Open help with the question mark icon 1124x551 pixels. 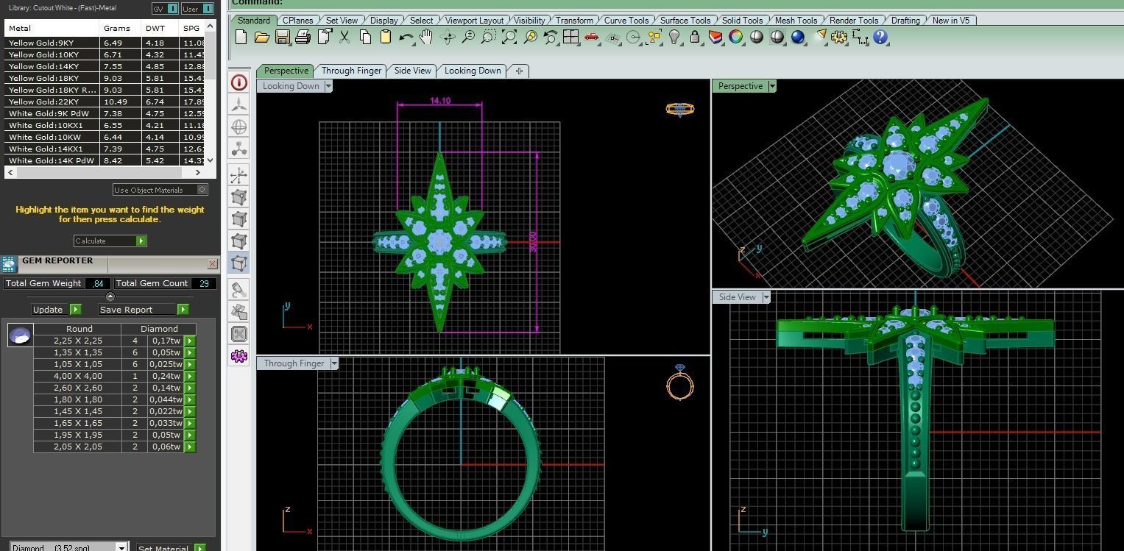[x=880, y=37]
